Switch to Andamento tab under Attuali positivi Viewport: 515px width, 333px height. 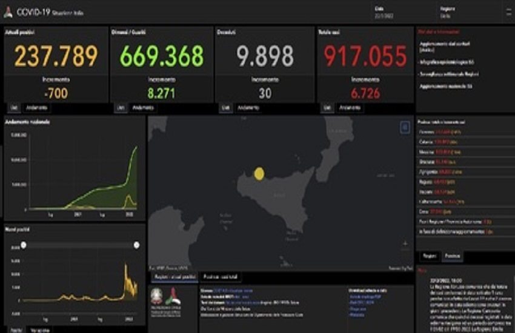[36, 107]
